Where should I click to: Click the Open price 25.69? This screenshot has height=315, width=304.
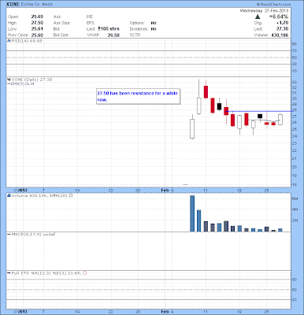(37, 17)
